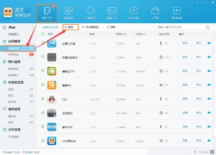Click the blue work app icon

coord(52,43)
